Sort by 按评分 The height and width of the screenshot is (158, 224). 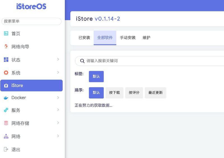click(x=134, y=93)
